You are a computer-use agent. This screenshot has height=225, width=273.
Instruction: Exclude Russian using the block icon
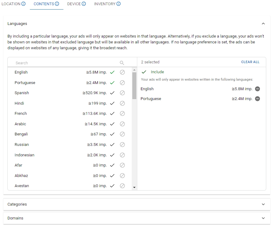(x=122, y=145)
